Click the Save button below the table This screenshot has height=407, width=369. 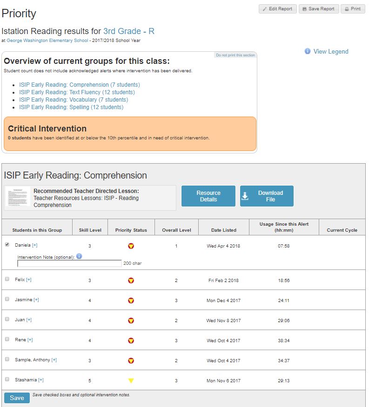(17, 398)
